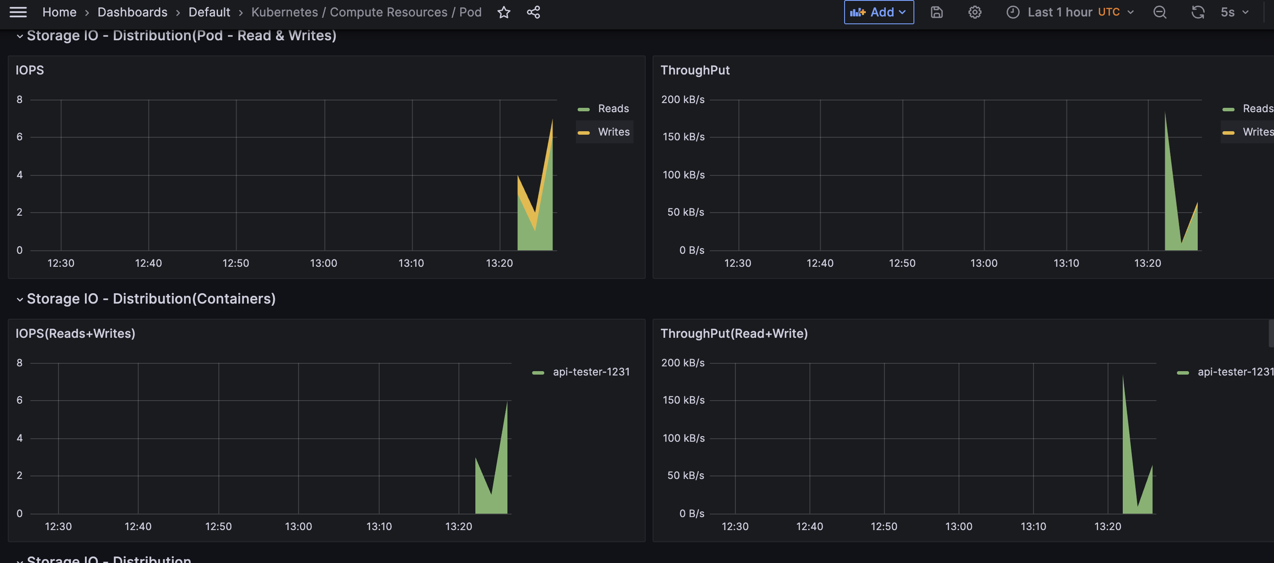
Task: Click yellow Writes color swatch in IOPS legend
Action: [x=584, y=133]
